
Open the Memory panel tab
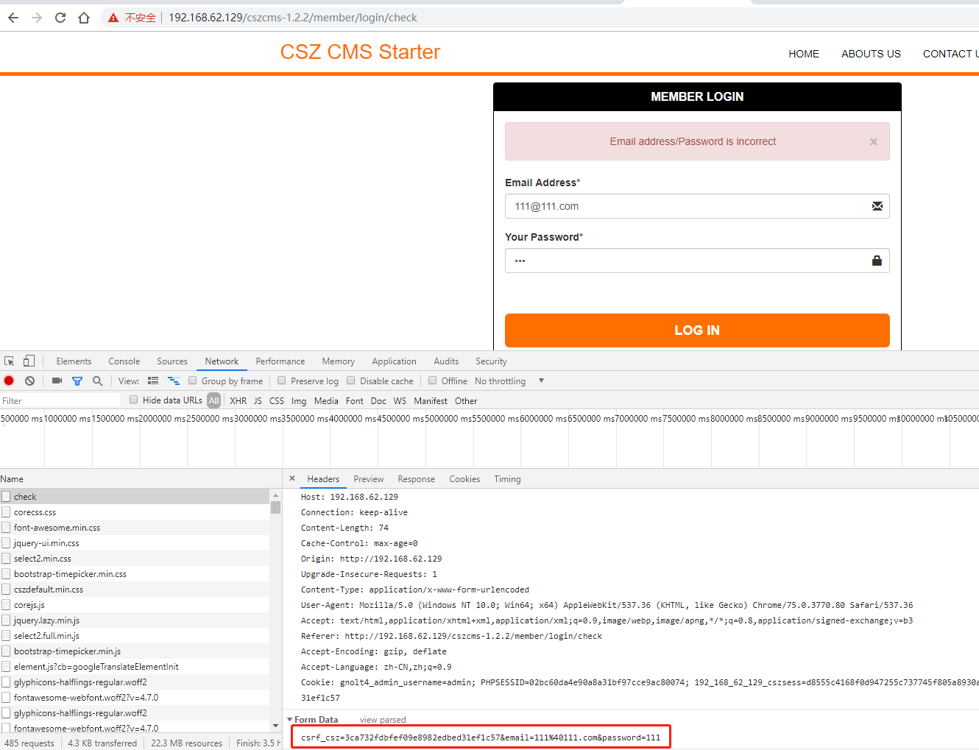click(x=338, y=361)
